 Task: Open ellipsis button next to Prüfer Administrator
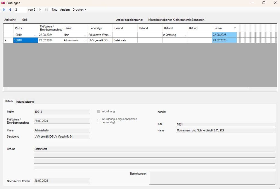point(85,40)
